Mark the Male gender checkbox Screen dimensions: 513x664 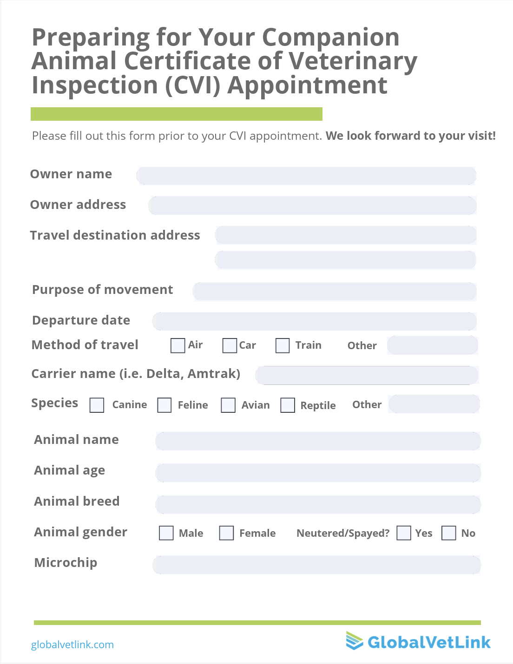(166, 533)
